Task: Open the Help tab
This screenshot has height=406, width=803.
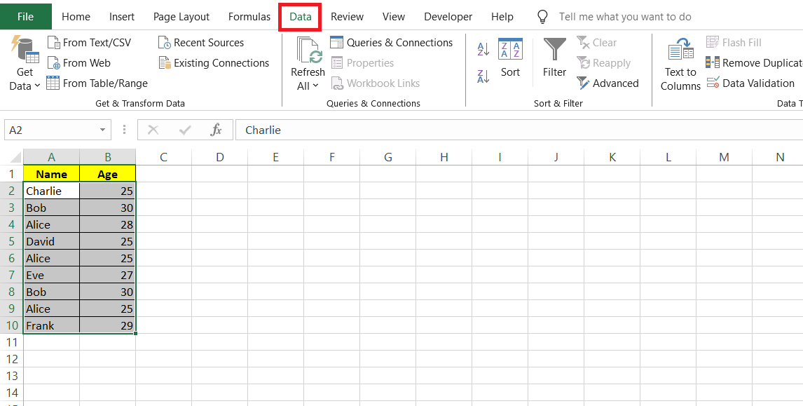Action: tap(502, 16)
